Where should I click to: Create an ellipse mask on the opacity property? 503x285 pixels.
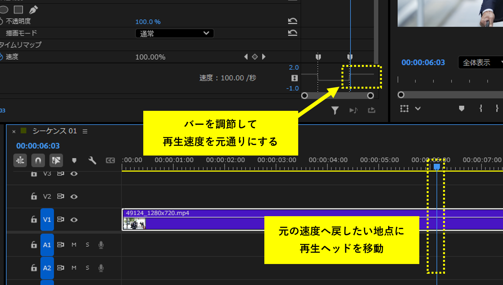coord(4,10)
